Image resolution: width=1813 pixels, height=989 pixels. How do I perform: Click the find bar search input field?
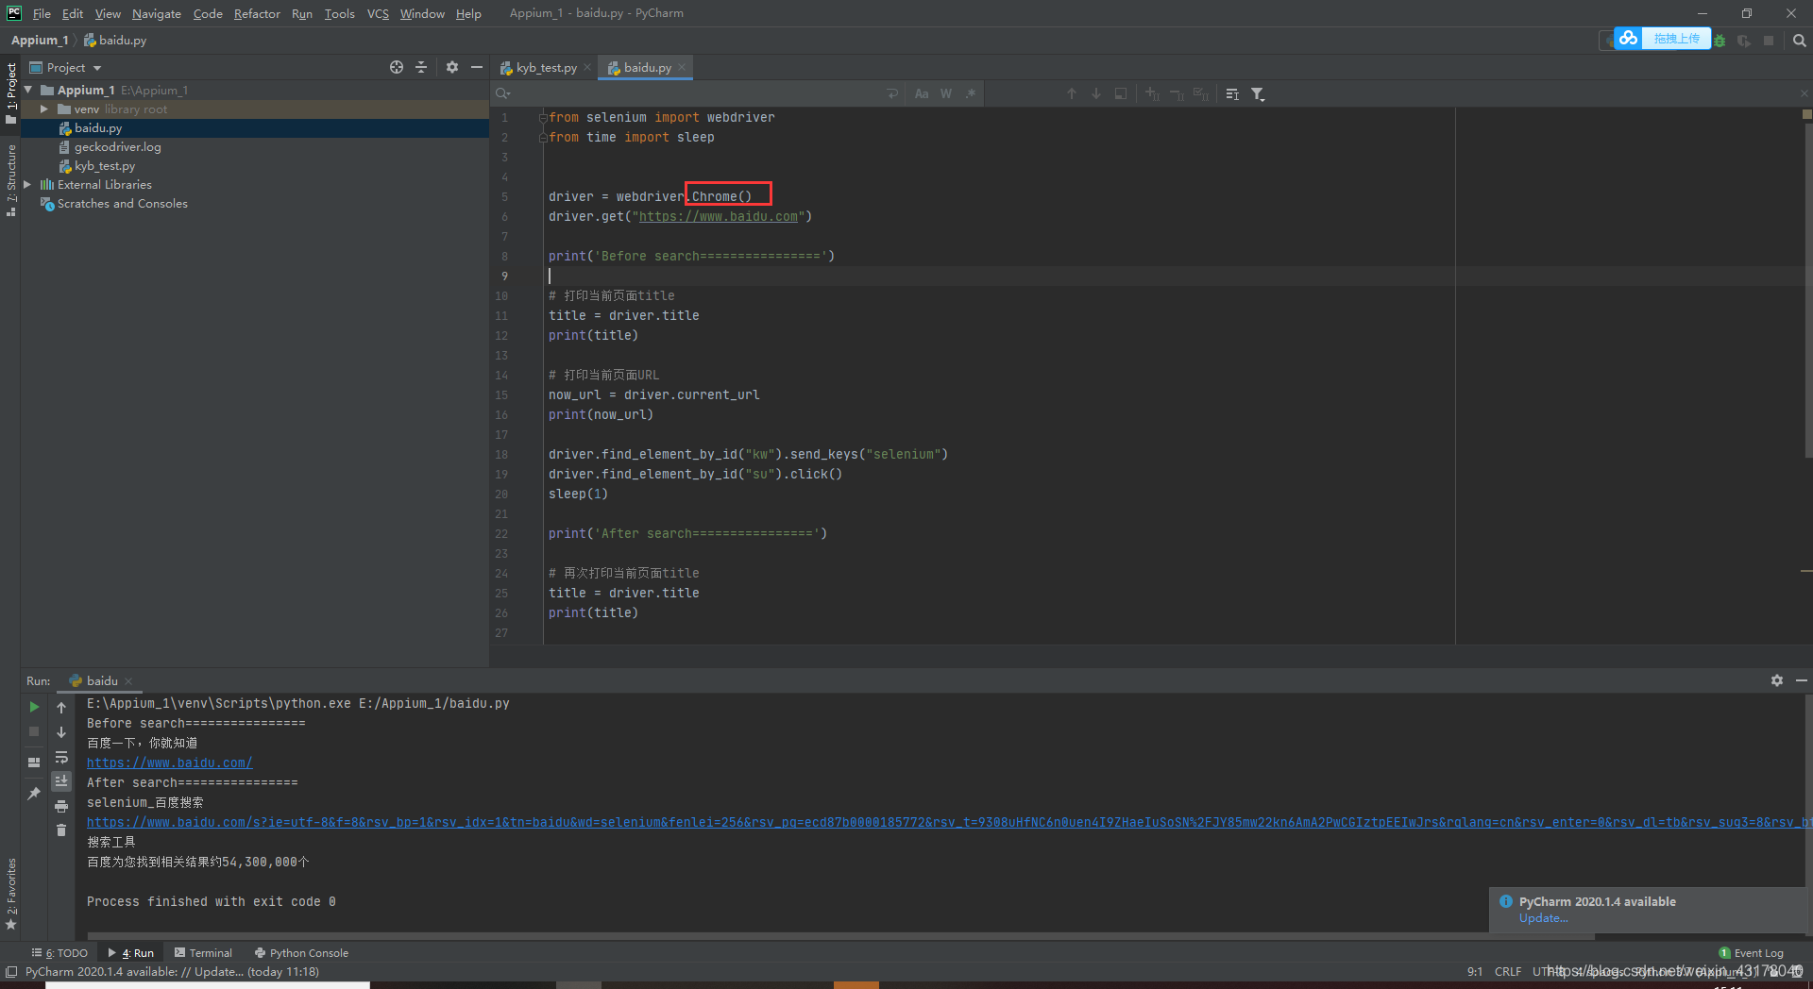699,94
